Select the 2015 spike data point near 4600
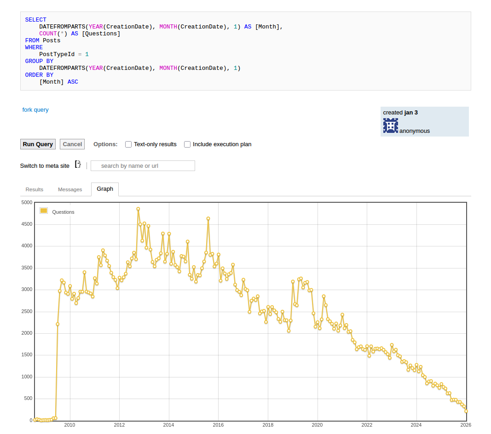This screenshot has height=434, width=491. [x=208, y=219]
